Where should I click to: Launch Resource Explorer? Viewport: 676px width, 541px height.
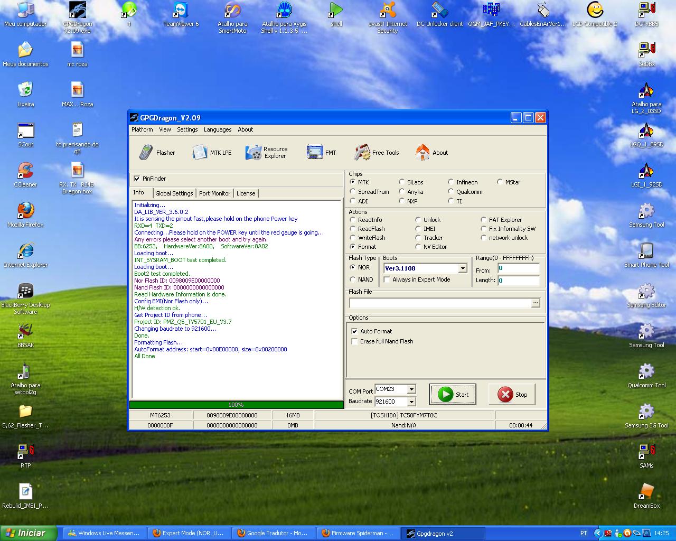tap(266, 153)
